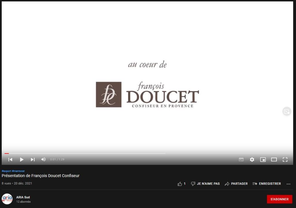Open player settings gear

pyautogui.click(x=252, y=160)
